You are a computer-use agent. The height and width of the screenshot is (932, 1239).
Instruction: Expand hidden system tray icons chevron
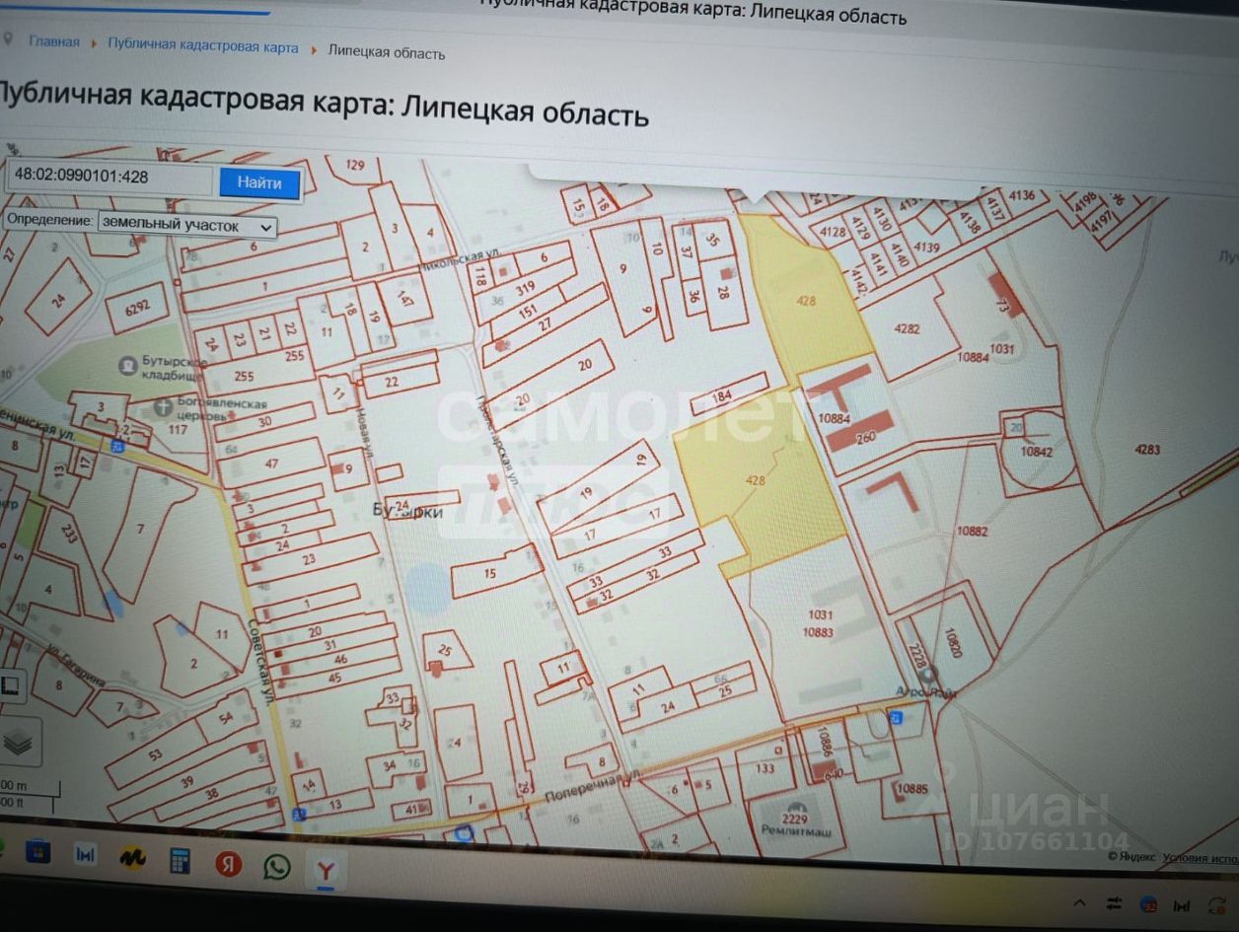(1080, 903)
